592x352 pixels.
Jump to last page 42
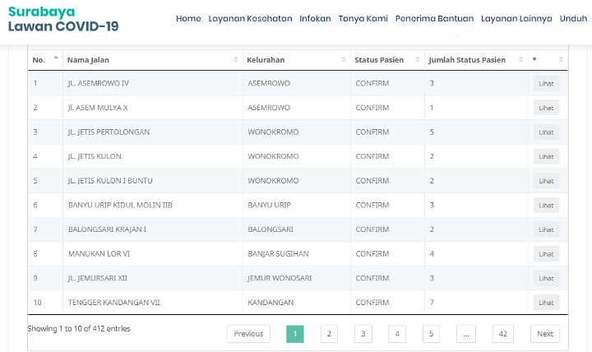tap(503, 334)
